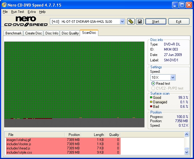Click the file list scrollbar thumb

[186, 149]
